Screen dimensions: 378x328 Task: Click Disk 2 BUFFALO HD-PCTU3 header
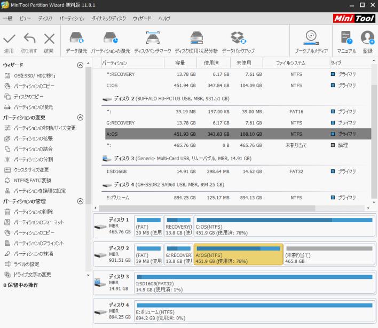(166, 99)
